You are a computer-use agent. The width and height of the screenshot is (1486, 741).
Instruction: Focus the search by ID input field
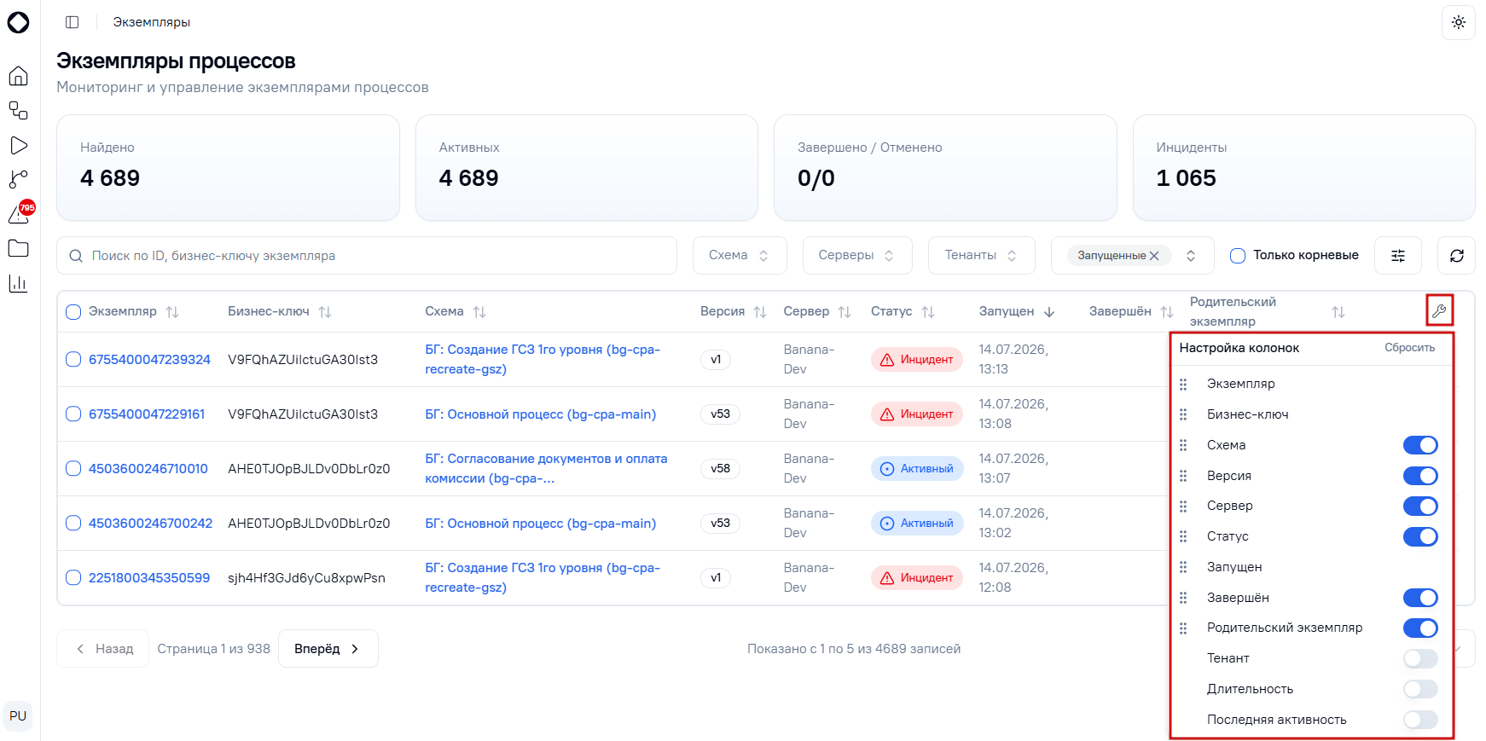click(x=367, y=256)
